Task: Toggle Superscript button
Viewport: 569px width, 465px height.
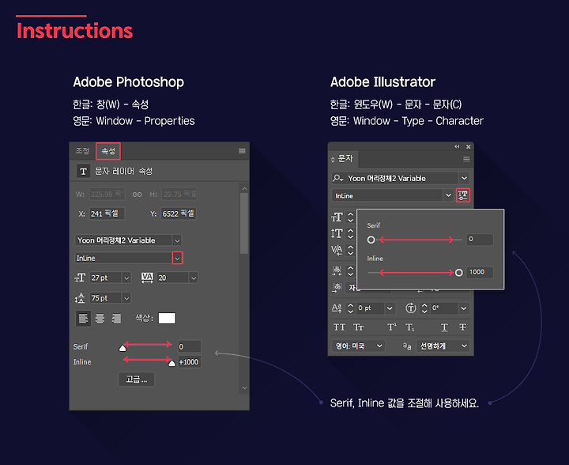Action: [392, 327]
